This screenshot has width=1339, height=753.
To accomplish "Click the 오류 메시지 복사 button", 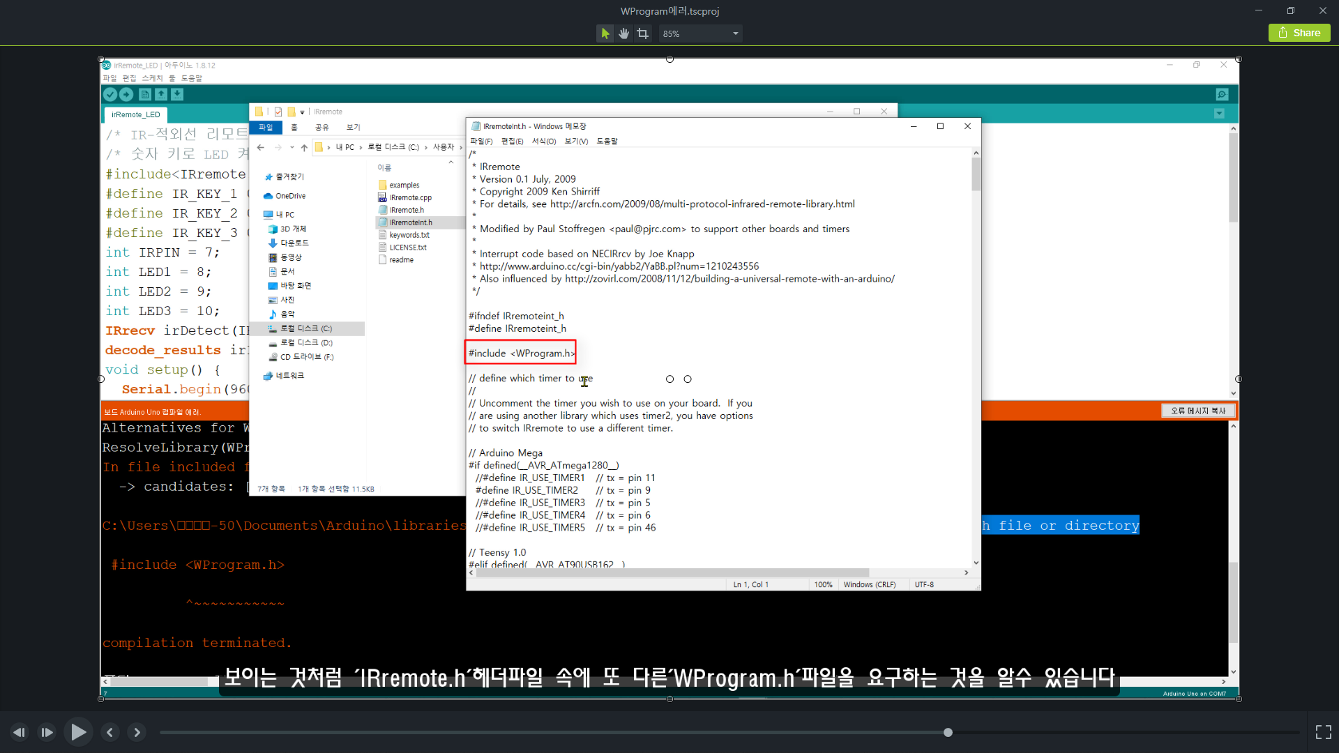I will click(1197, 411).
